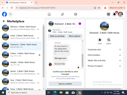Open new browser tab

pos(36,3)
